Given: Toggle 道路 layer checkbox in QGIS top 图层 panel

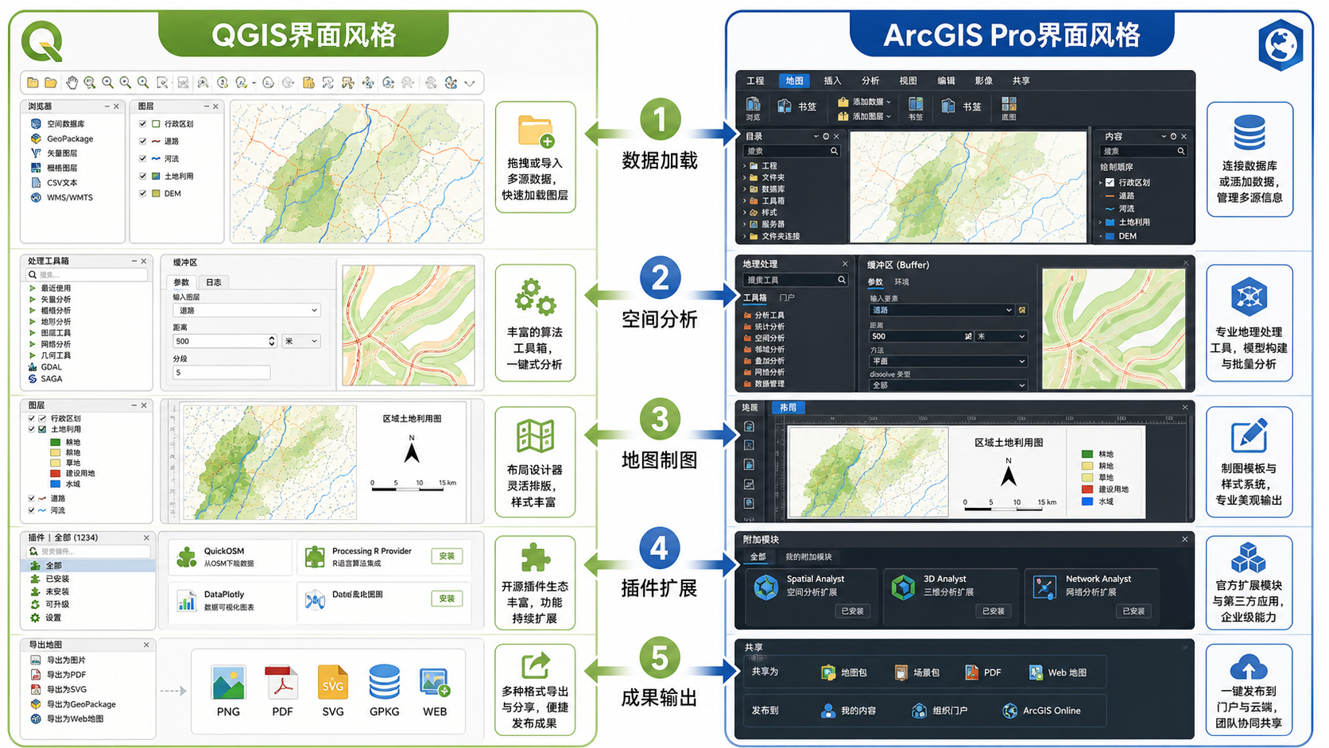Looking at the screenshot, I should 143,141.
